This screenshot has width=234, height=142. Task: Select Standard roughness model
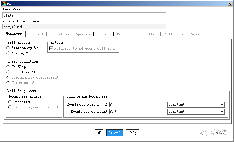(10, 102)
